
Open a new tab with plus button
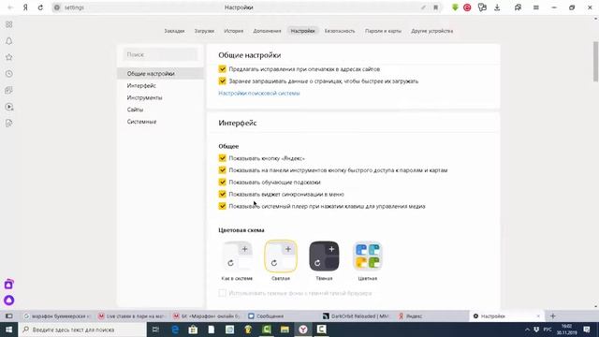click(553, 316)
